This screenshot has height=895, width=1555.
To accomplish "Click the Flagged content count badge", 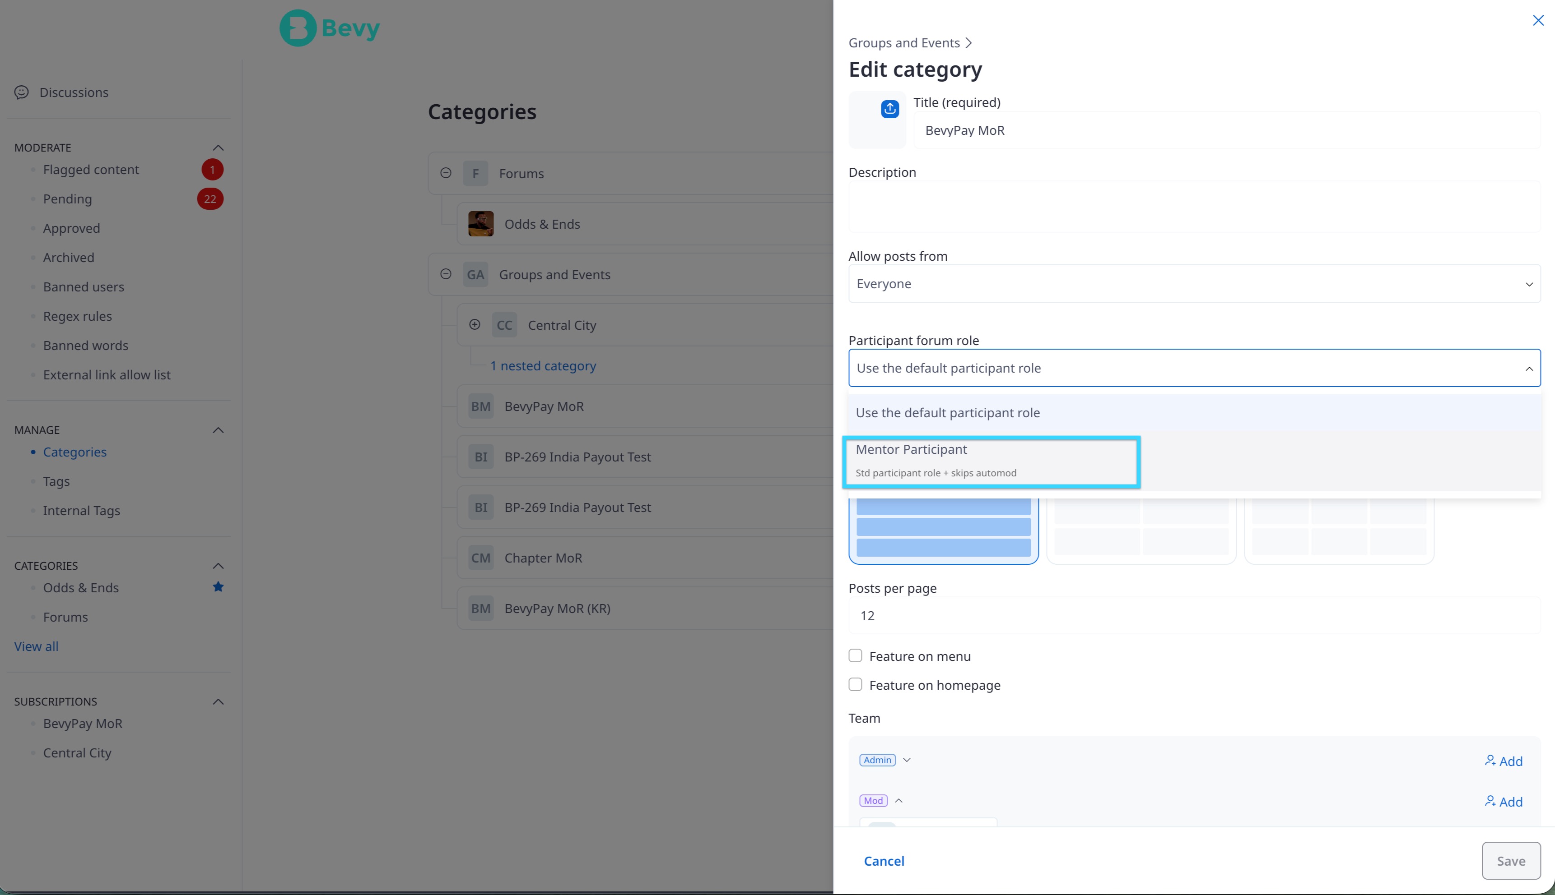I will point(212,170).
